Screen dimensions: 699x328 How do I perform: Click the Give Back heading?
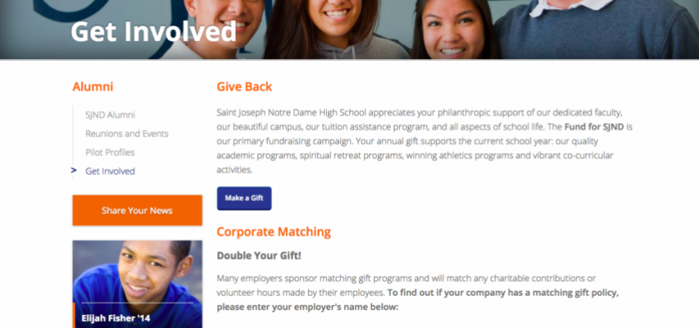point(245,87)
